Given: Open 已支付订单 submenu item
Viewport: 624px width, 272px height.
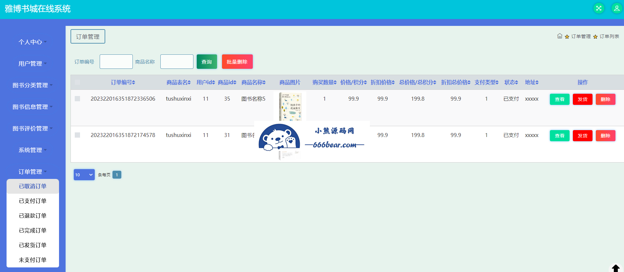Looking at the screenshot, I should (x=33, y=201).
